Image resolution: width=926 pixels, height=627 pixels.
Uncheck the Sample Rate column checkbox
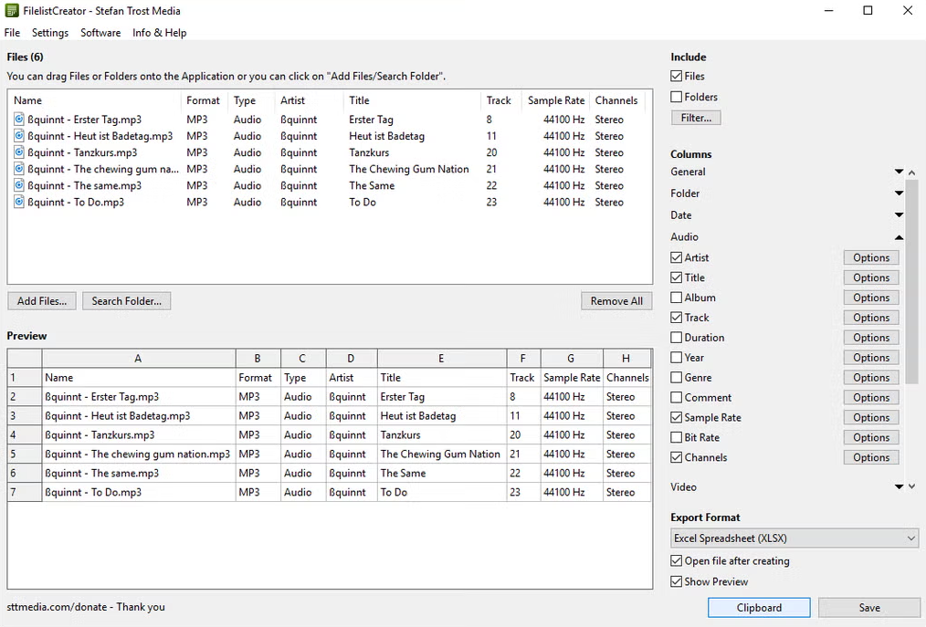pos(676,417)
